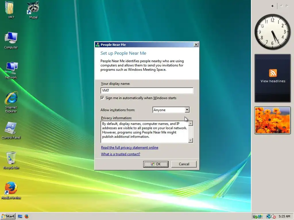Select the Internet Explorer desktop icon
Viewport: 294px width, 220px height.
pyautogui.click(x=11, y=98)
